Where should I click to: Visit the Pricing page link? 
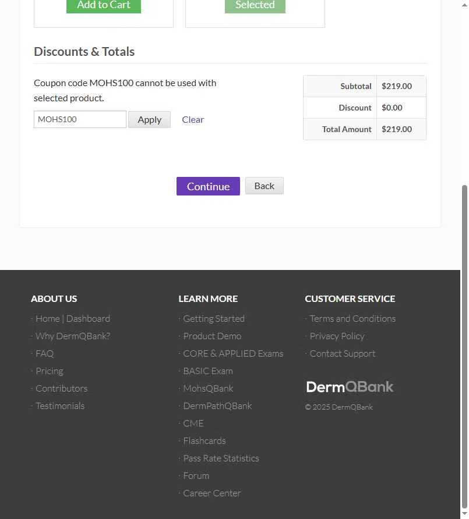point(50,371)
